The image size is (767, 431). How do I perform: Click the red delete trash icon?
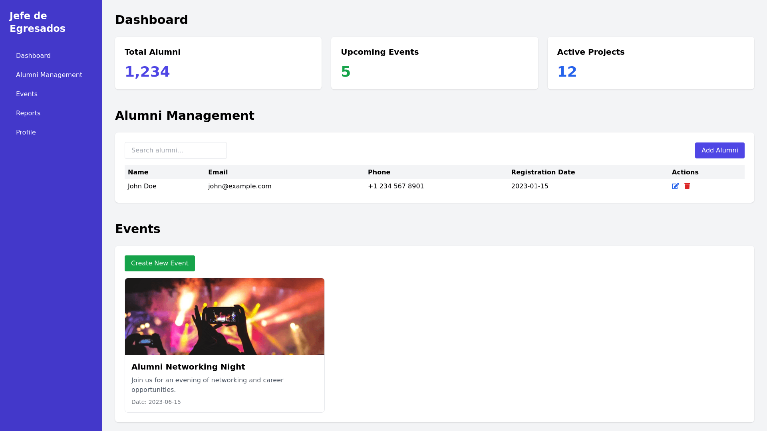pos(687,186)
